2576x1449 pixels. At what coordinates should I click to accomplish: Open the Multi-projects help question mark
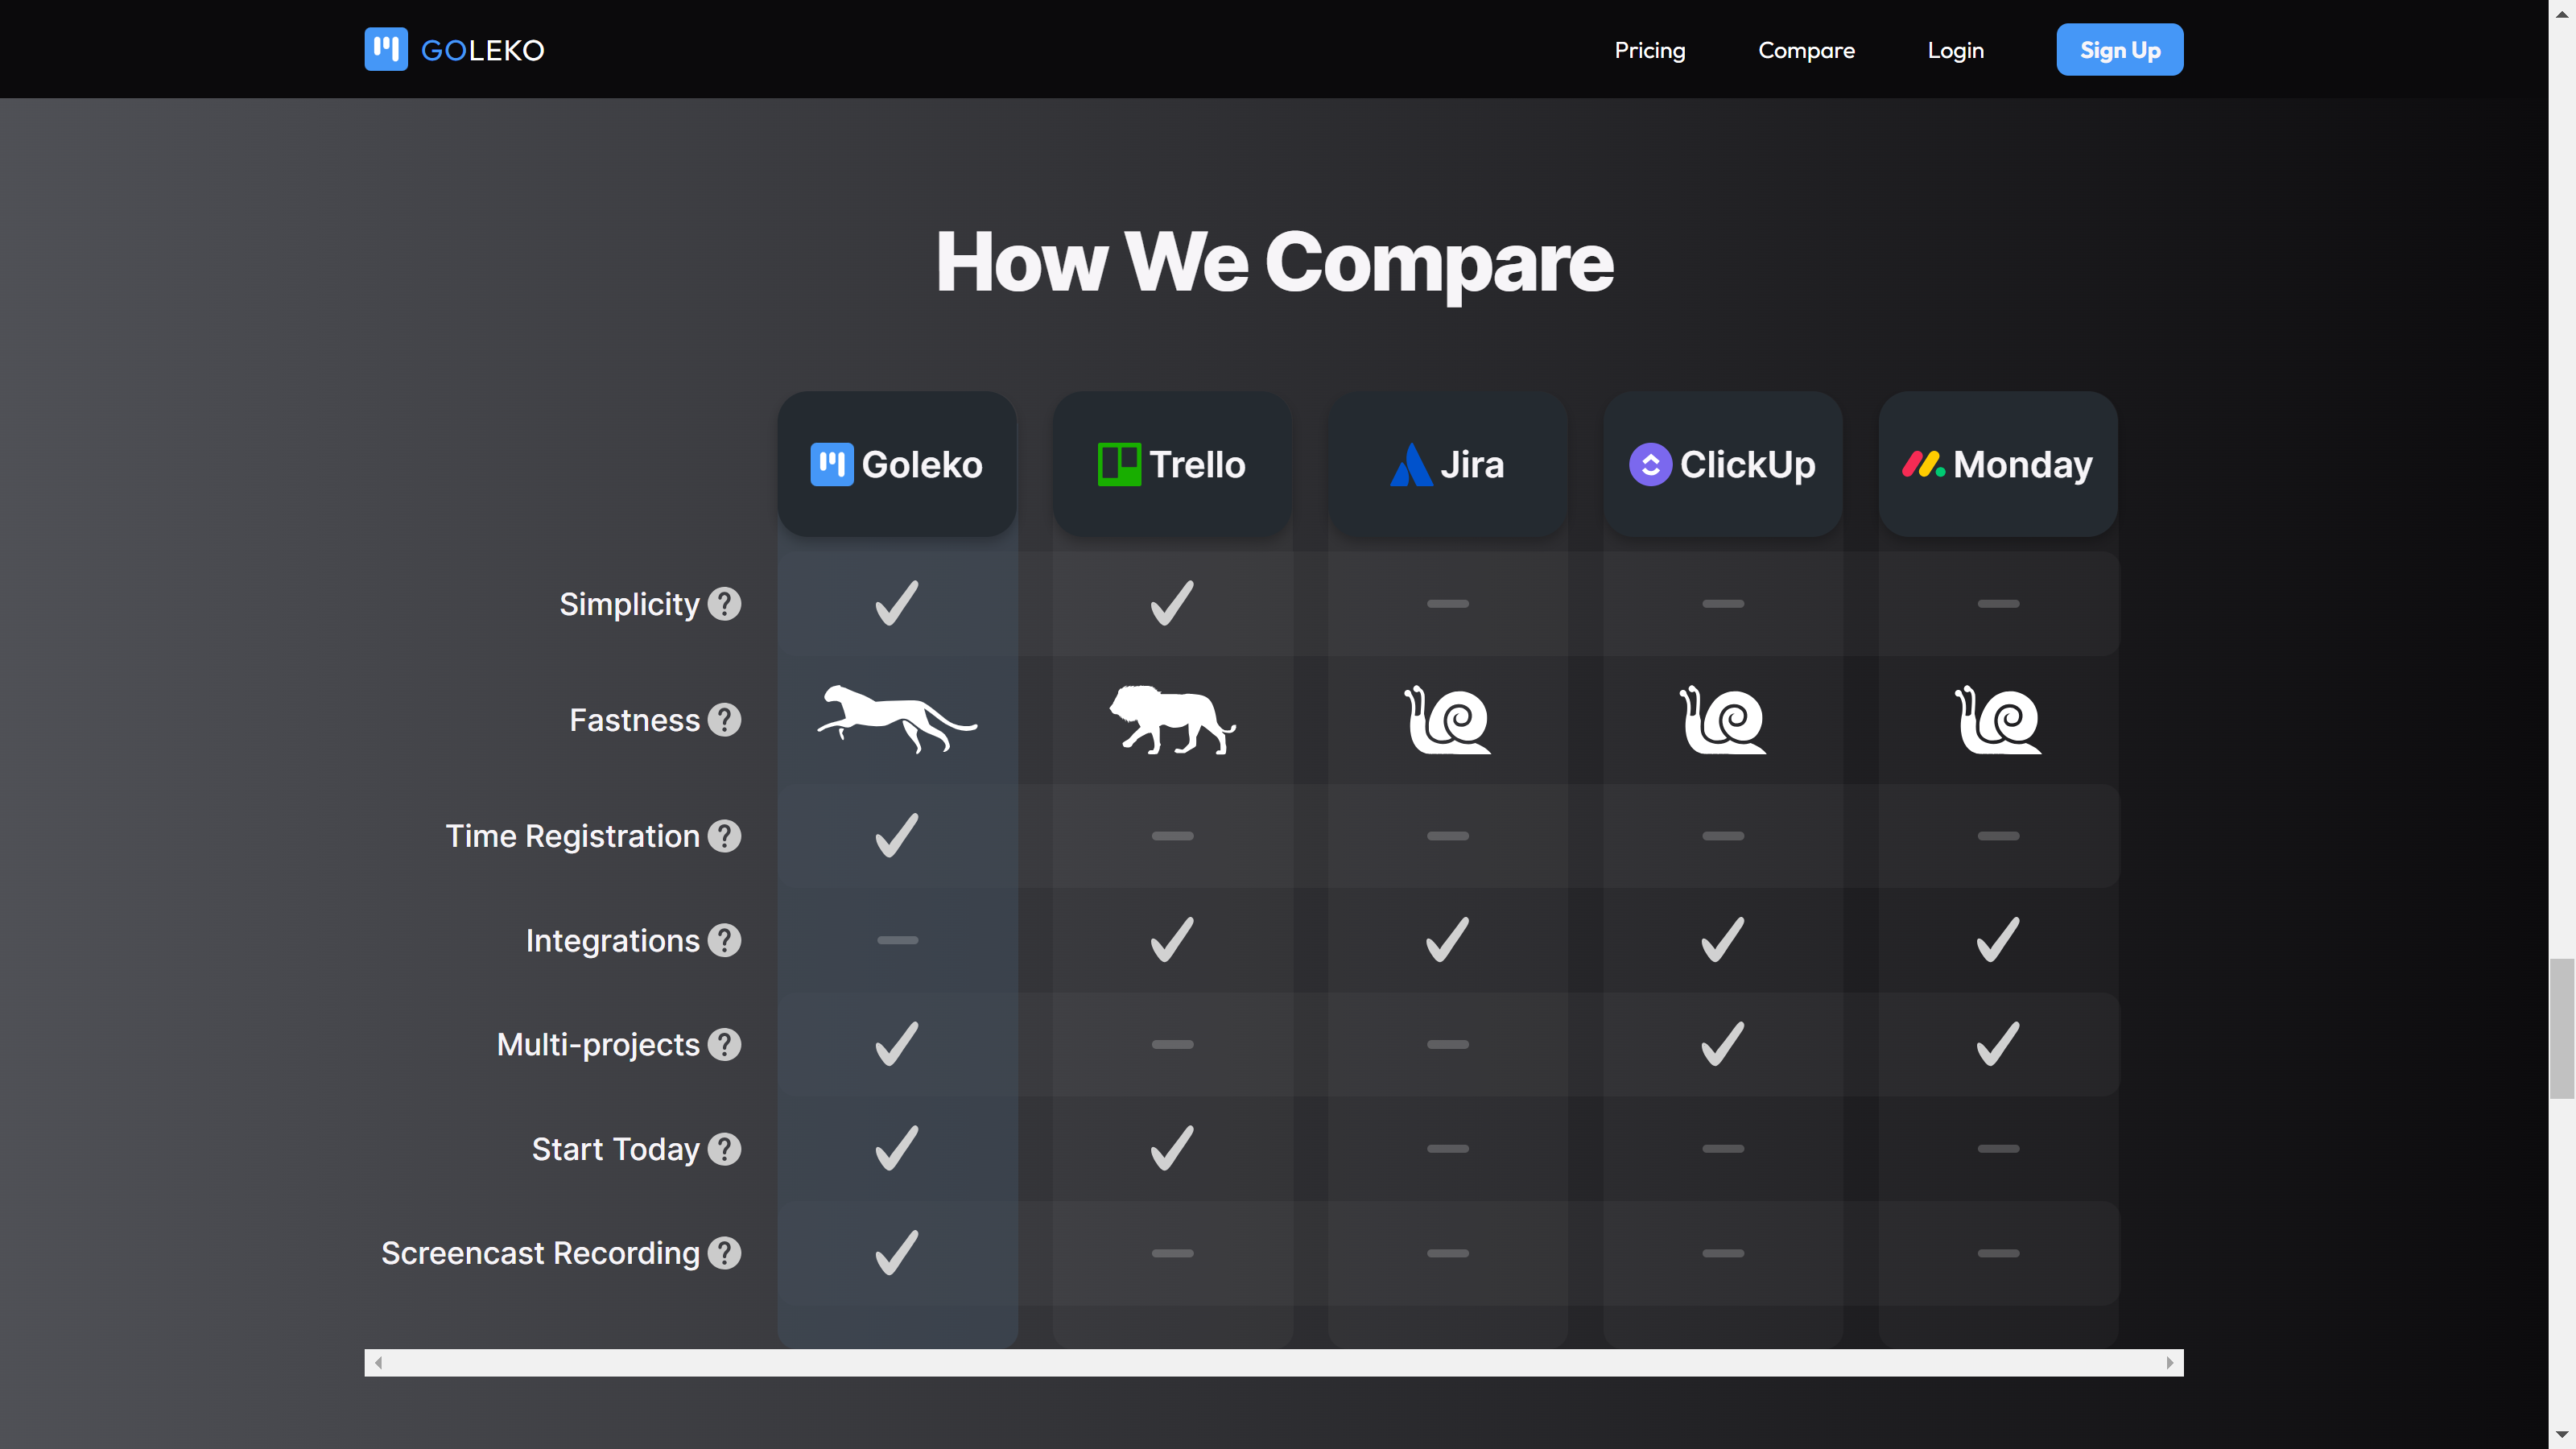tap(724, 1044)
